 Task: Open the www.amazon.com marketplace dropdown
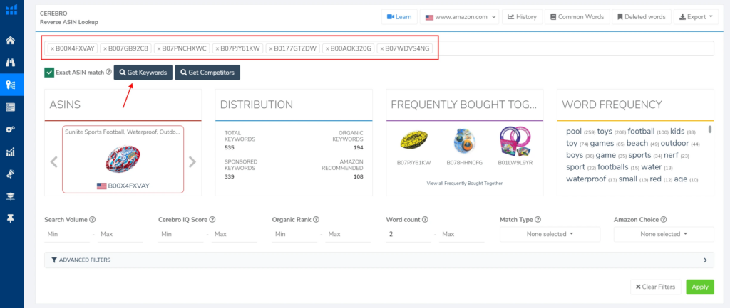click(460, 17)
